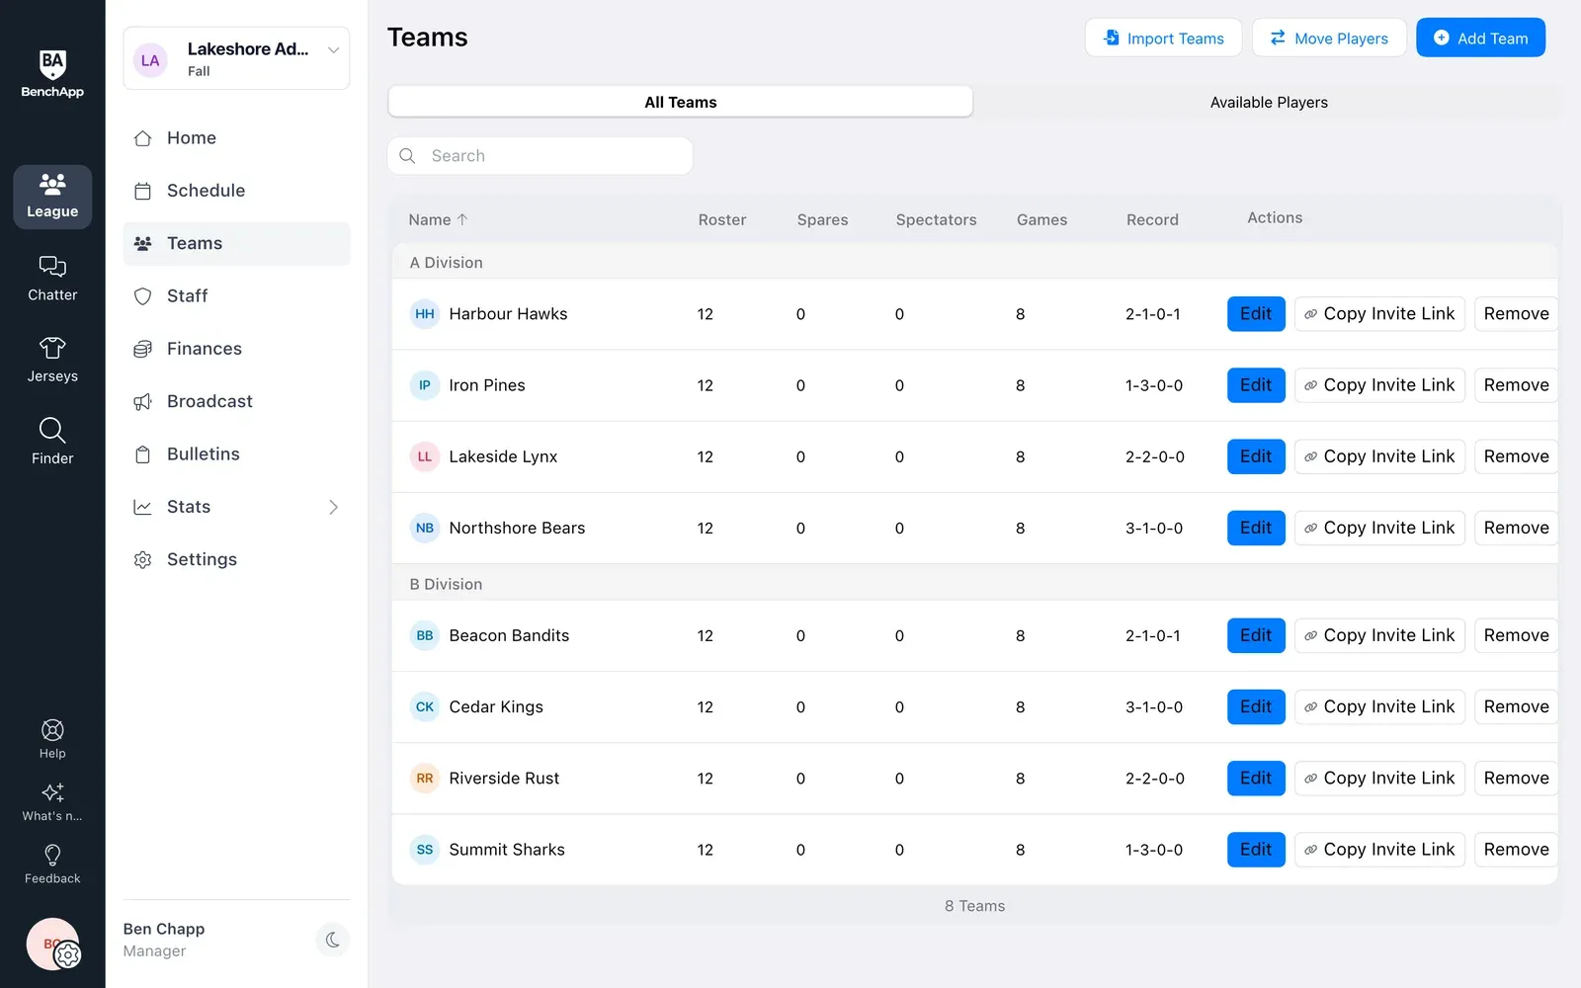Remove the Summit Sharks team

[x=1516, y=850]
